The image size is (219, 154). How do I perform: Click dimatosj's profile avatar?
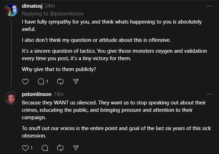point(11,10)
